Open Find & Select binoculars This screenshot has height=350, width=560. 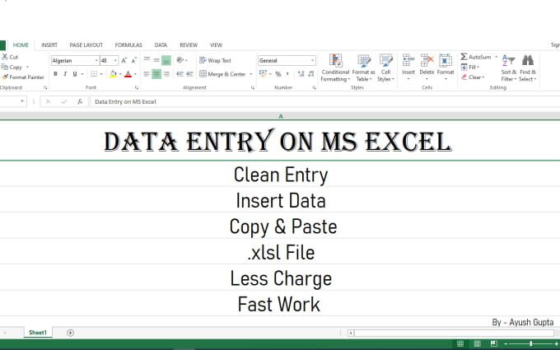coord(528,68)
